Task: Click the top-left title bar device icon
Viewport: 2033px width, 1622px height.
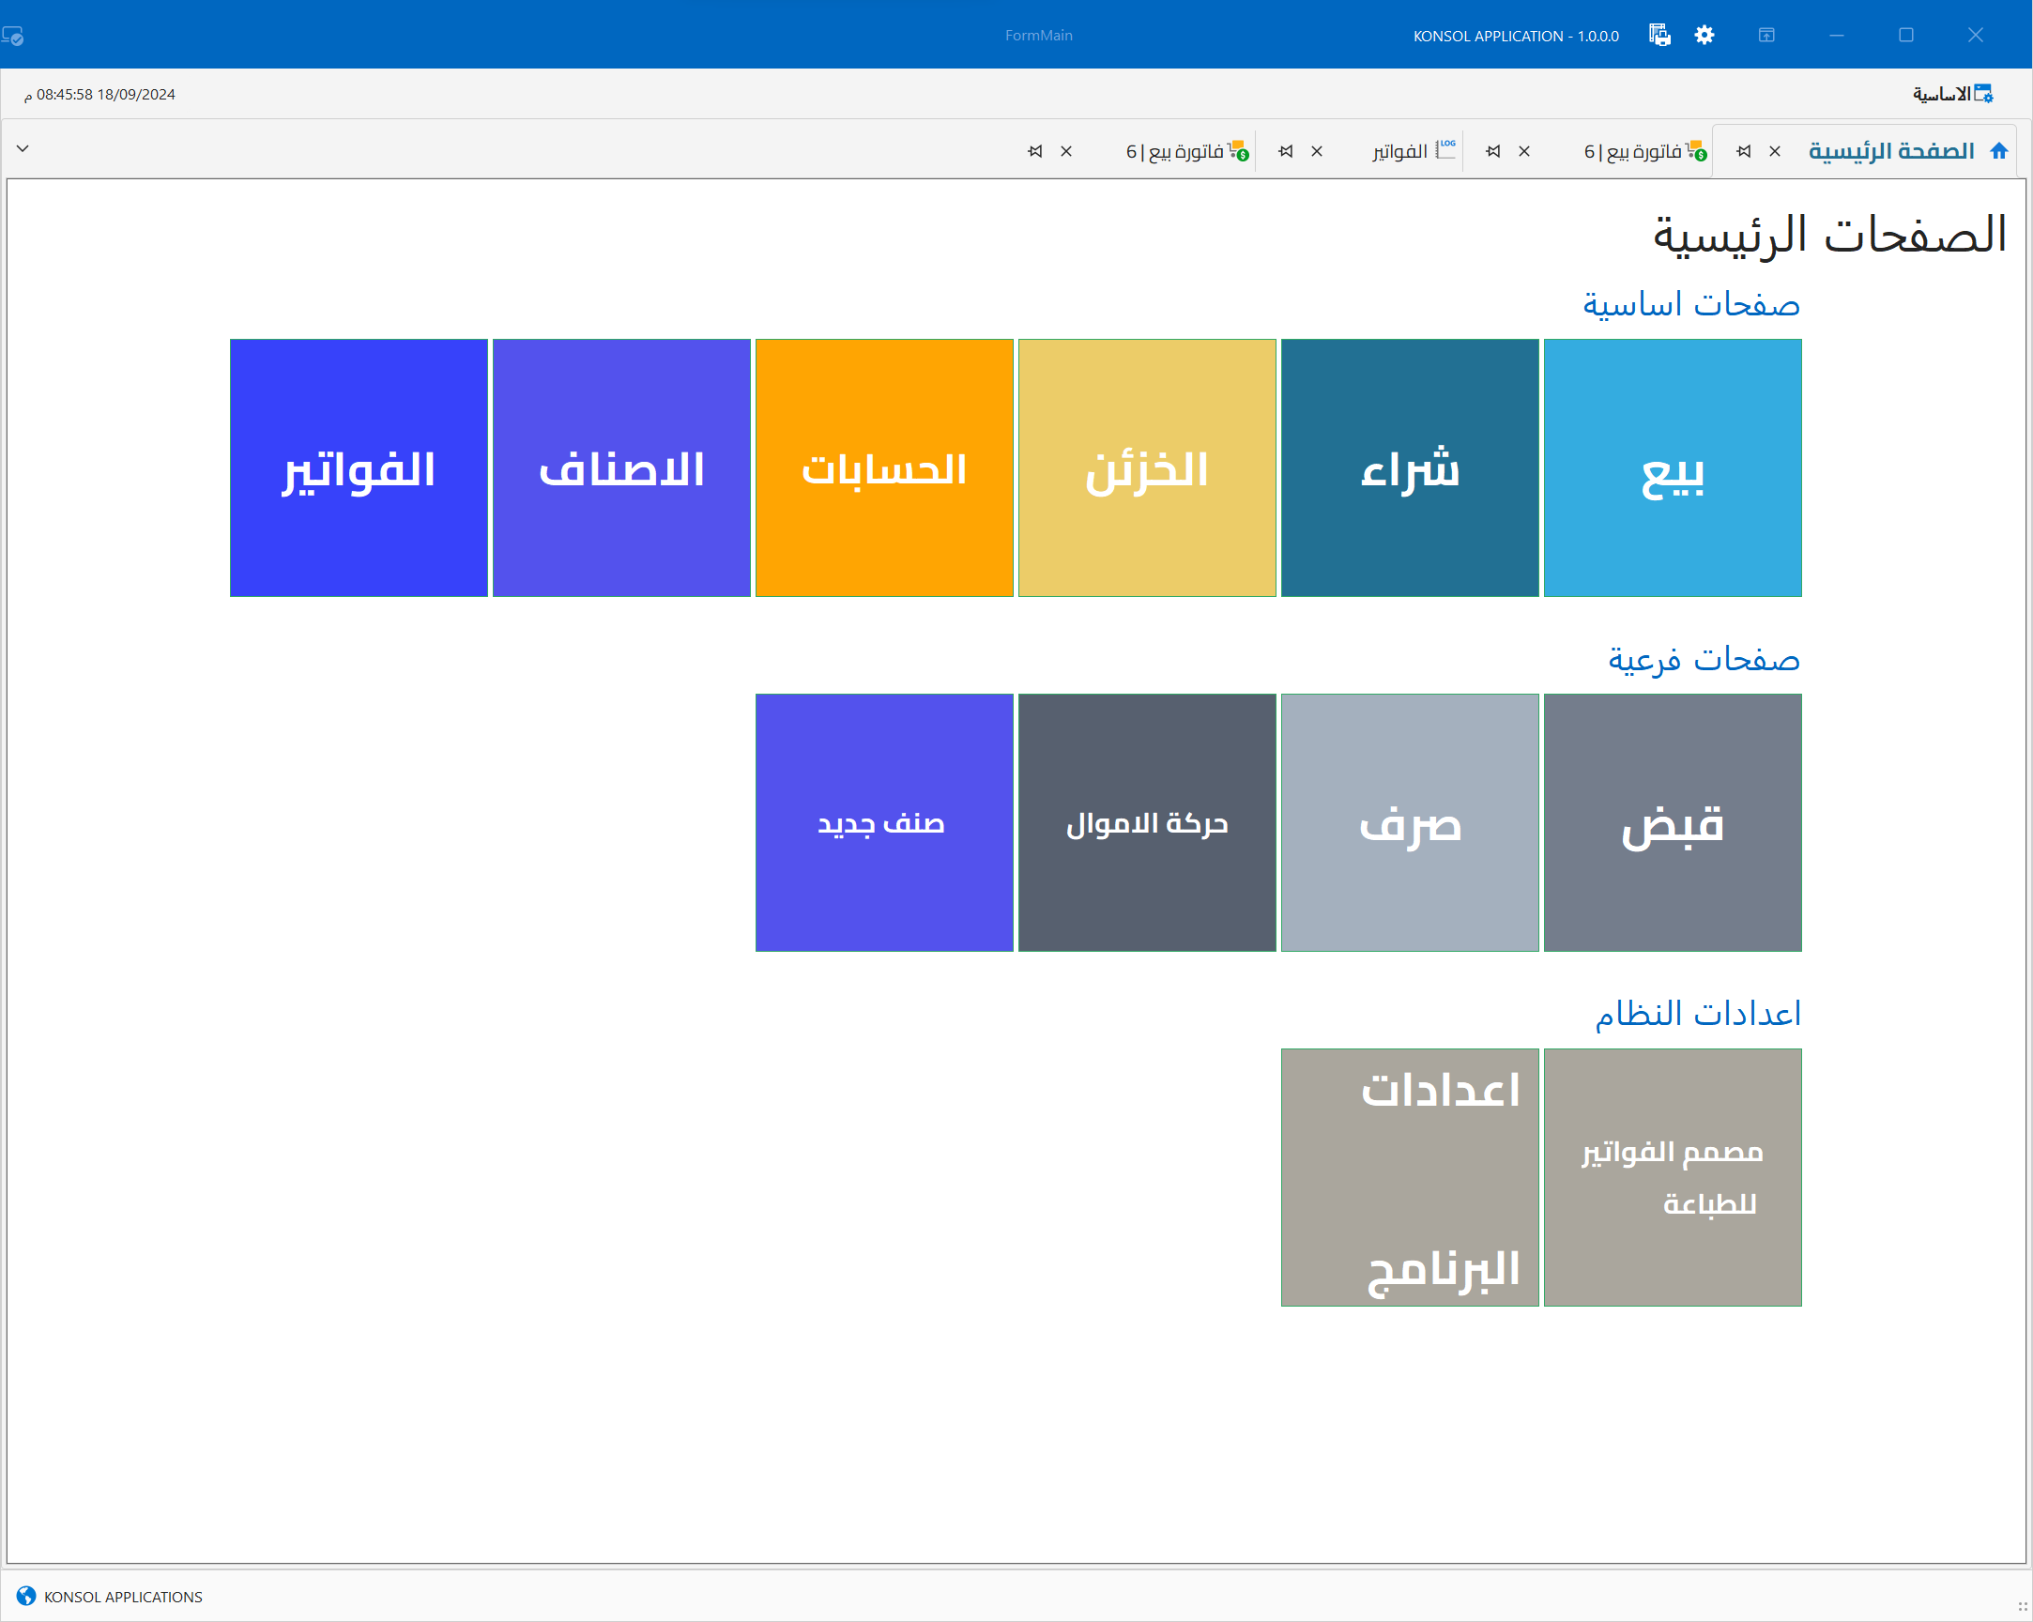Action: (13, 36)
